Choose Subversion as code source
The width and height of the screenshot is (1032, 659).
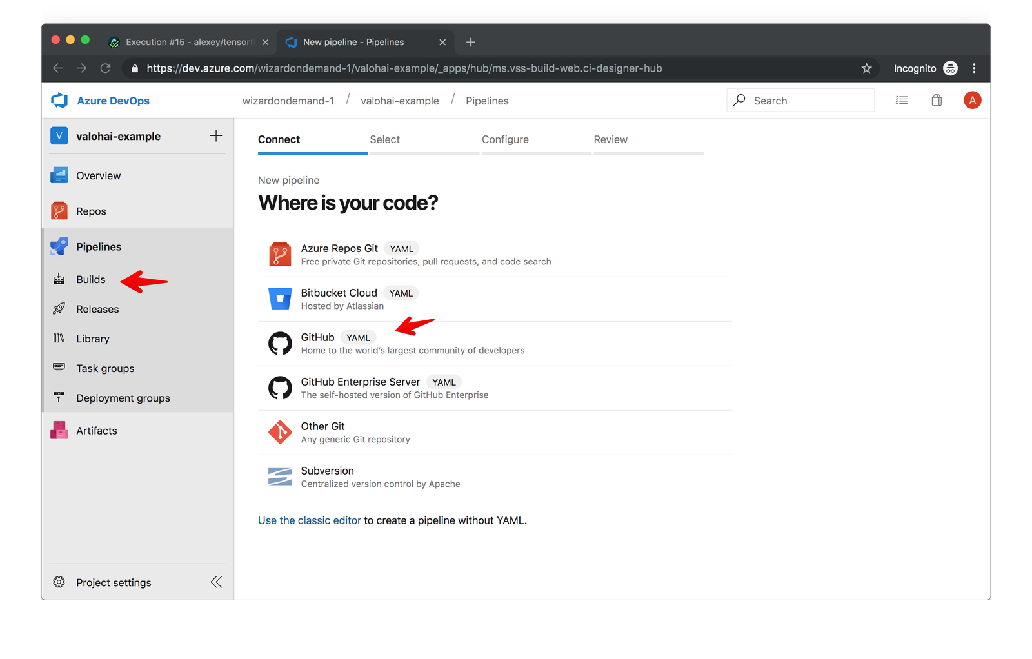[495, 477]
